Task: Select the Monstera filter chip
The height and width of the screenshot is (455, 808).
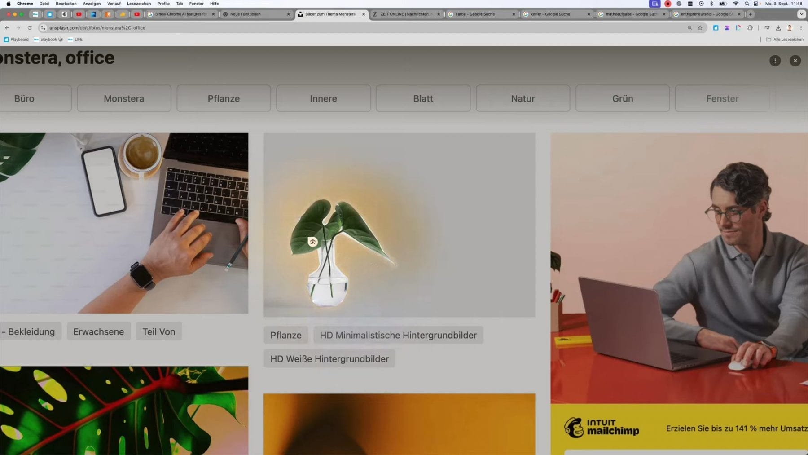Action: pos(124,98)
